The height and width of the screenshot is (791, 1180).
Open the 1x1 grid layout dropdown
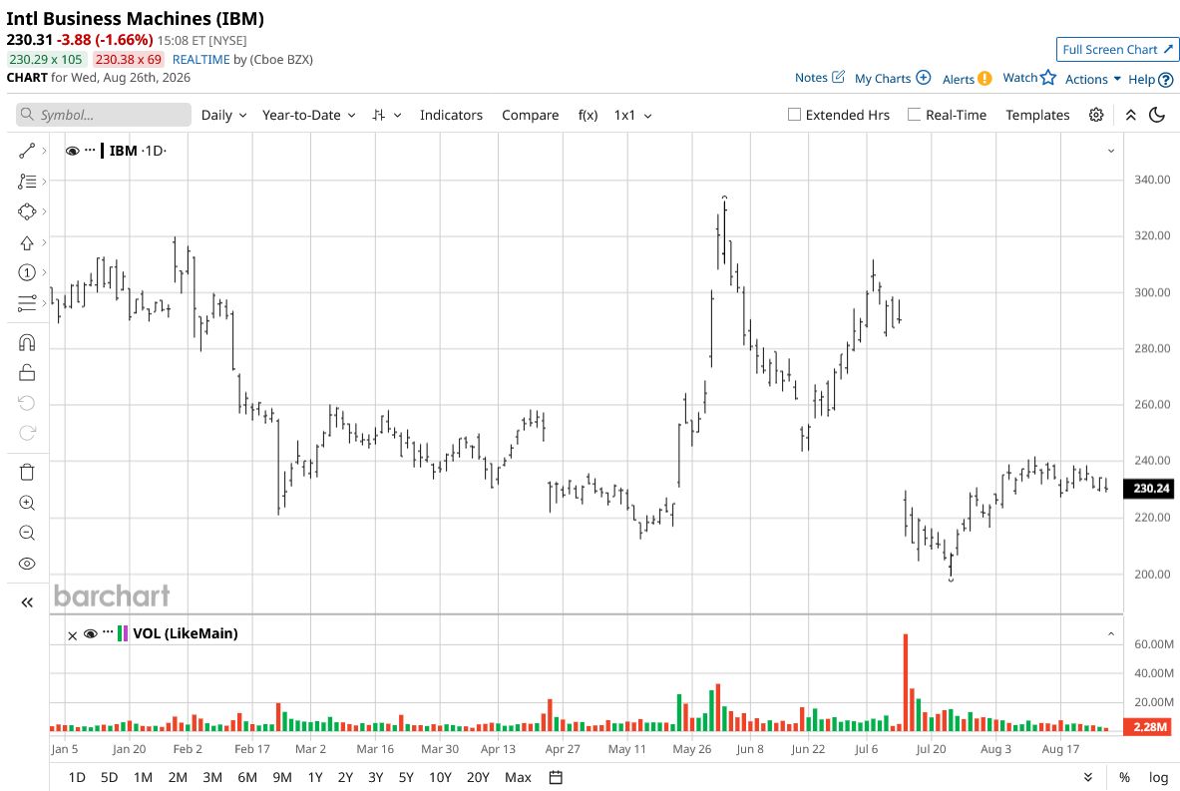pos(633,115)
